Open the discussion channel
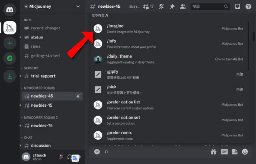256x164 pixels. pyautogui.click(x=52, y=146)
